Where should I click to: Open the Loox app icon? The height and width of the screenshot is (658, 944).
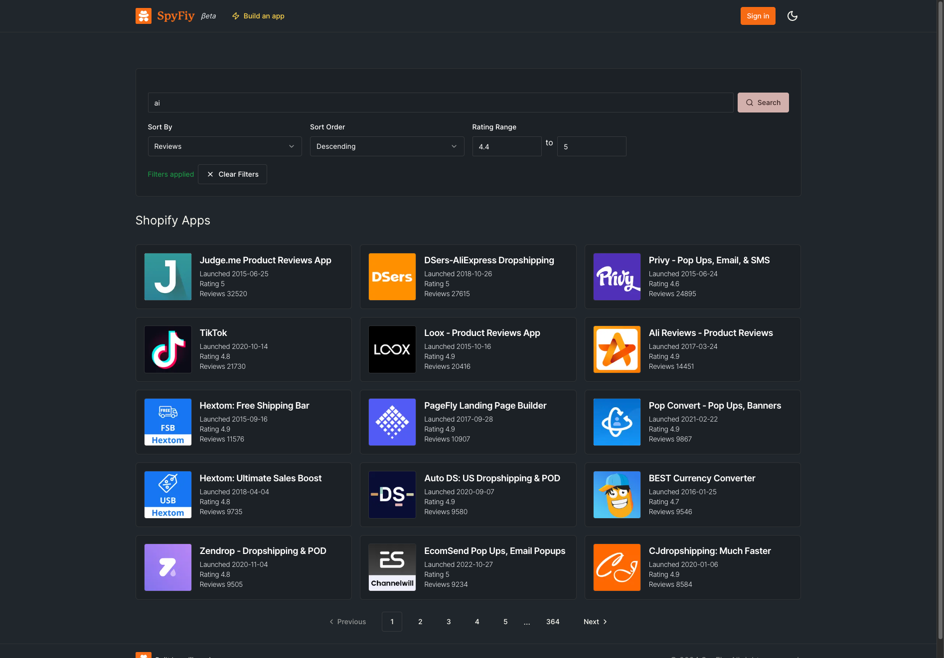pos(392,349)
